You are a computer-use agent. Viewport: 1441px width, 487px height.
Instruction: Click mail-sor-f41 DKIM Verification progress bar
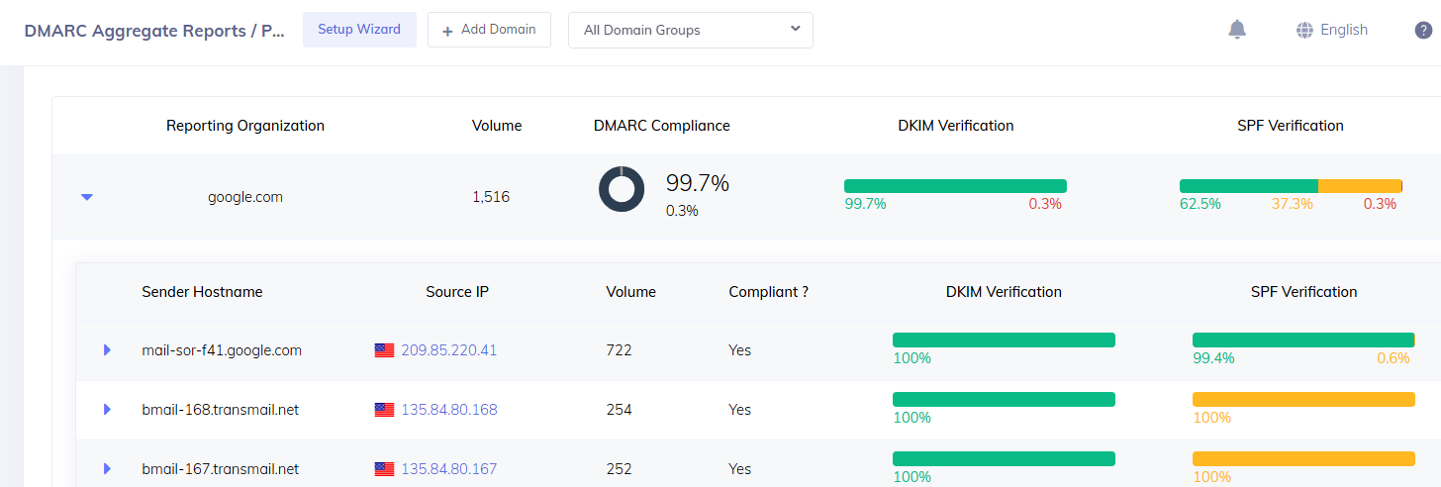pos(1004,340)
